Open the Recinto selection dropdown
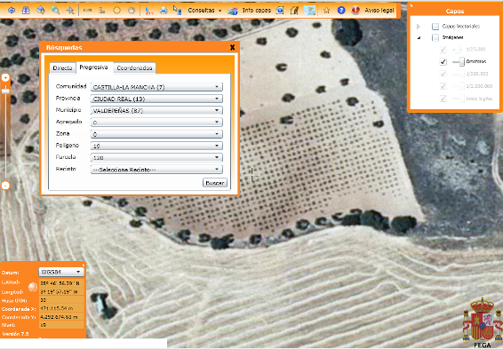This screenshot has height=349, width=503. click(x=156, y=170)
